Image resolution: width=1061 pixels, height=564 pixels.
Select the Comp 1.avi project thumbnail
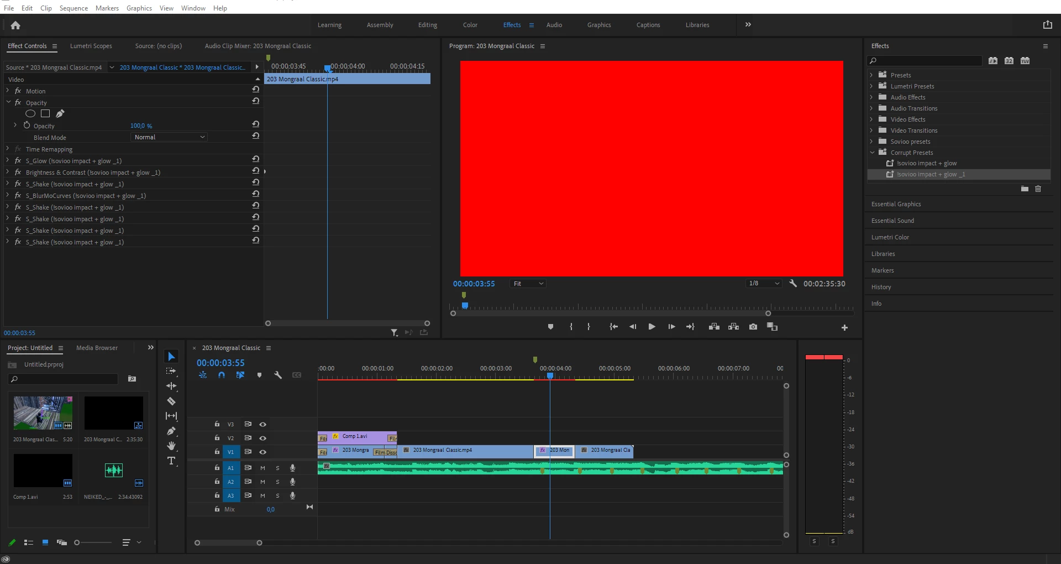[43, 471]
